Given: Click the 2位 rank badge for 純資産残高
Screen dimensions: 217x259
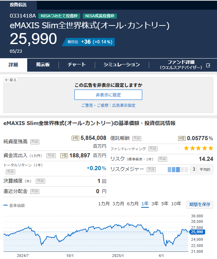Looking at the screenshot, I should pos(75,138).
